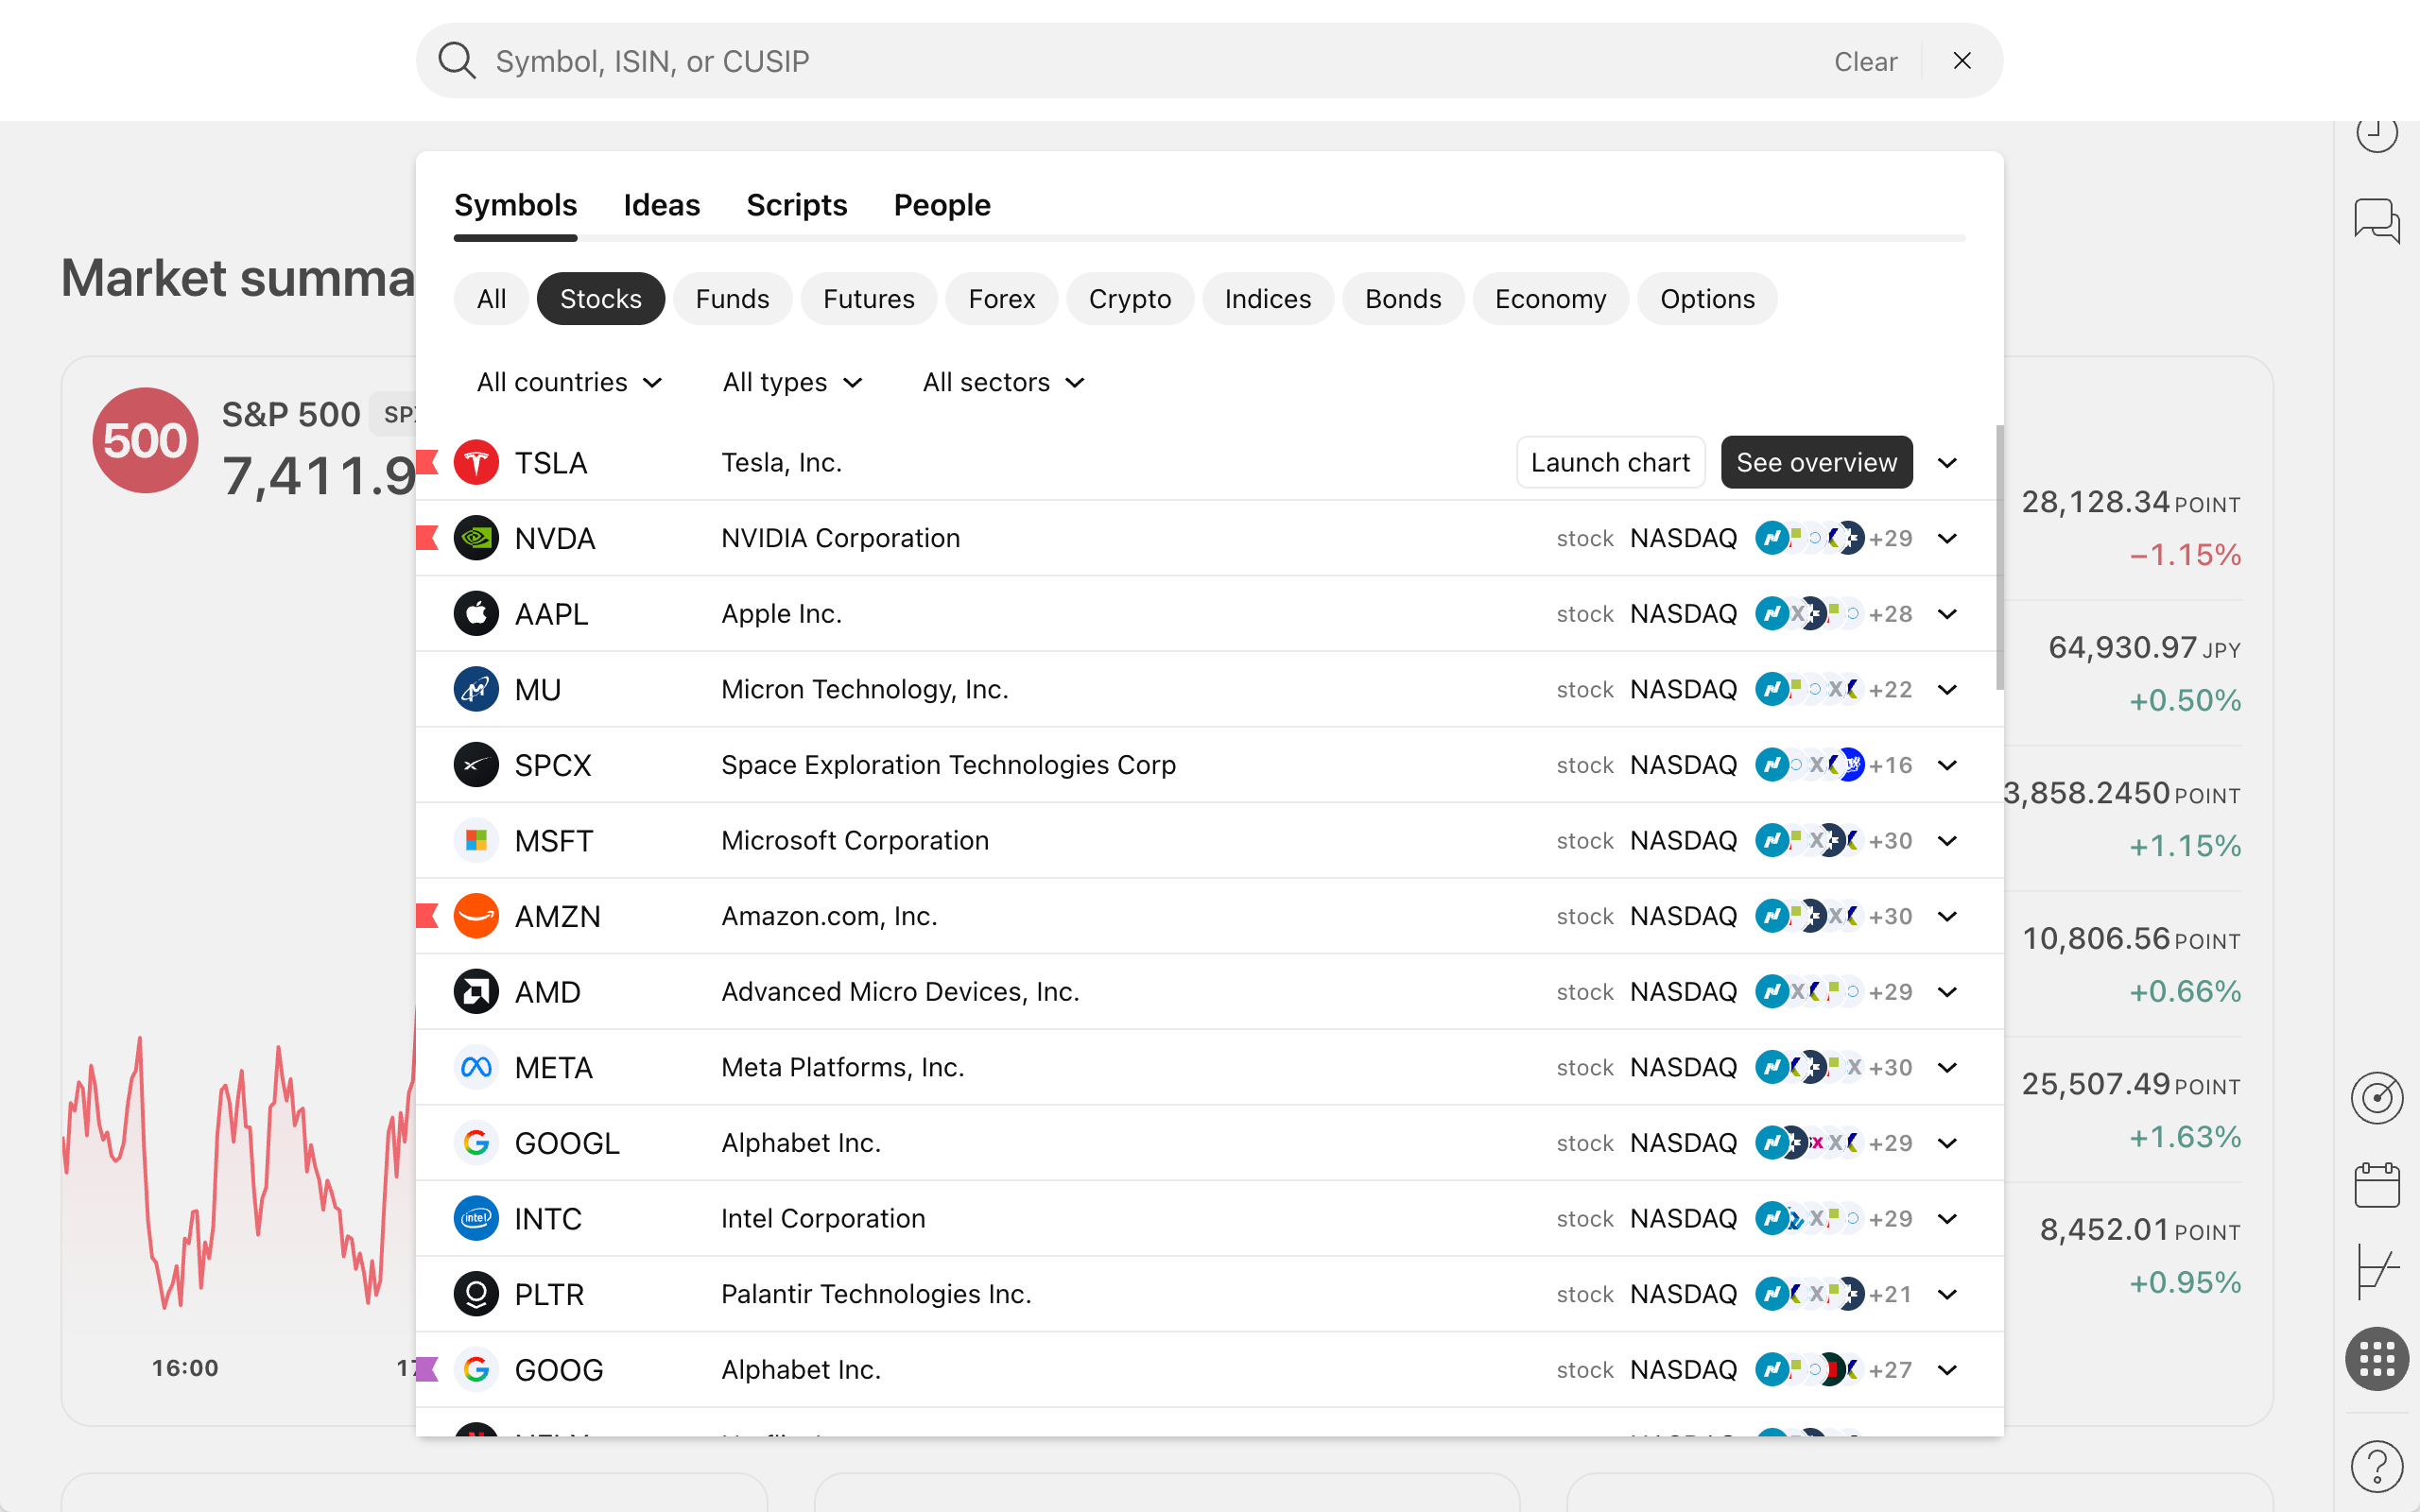
Task: Select the Economy filter chip
Action: pos(1551,299)
